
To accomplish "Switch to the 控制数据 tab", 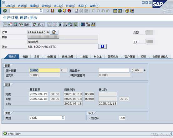I will click(x=51, y=57).
